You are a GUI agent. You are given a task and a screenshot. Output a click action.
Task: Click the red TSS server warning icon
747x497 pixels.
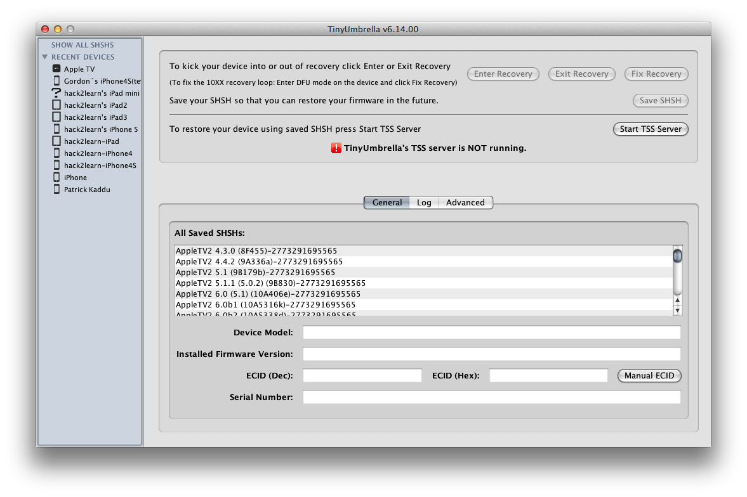pyautogui.click(x=336, y=148)
